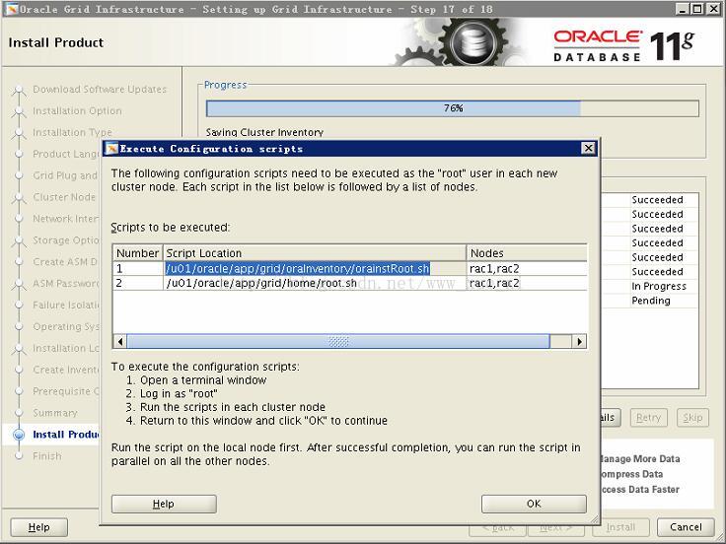The image size is (726, 544).
Task: Select ASM Password step in sidebar
Action: coord(66,284)
